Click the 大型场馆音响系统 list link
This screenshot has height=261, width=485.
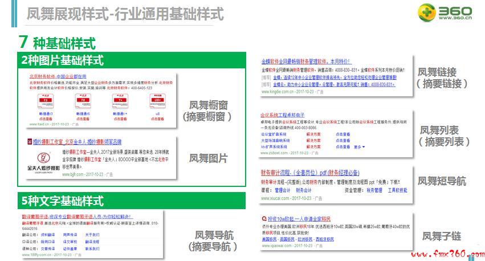click(x=275, y=141)
